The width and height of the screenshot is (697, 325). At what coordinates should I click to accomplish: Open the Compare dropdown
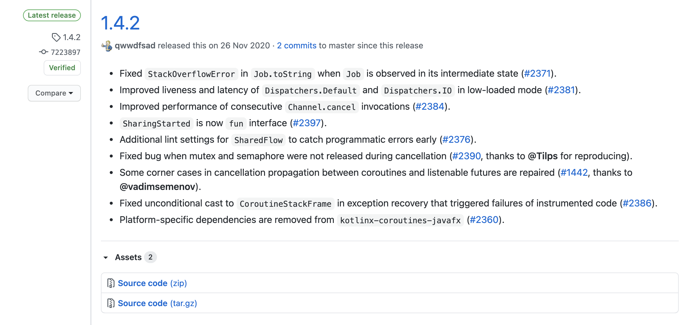coord(54,93)
